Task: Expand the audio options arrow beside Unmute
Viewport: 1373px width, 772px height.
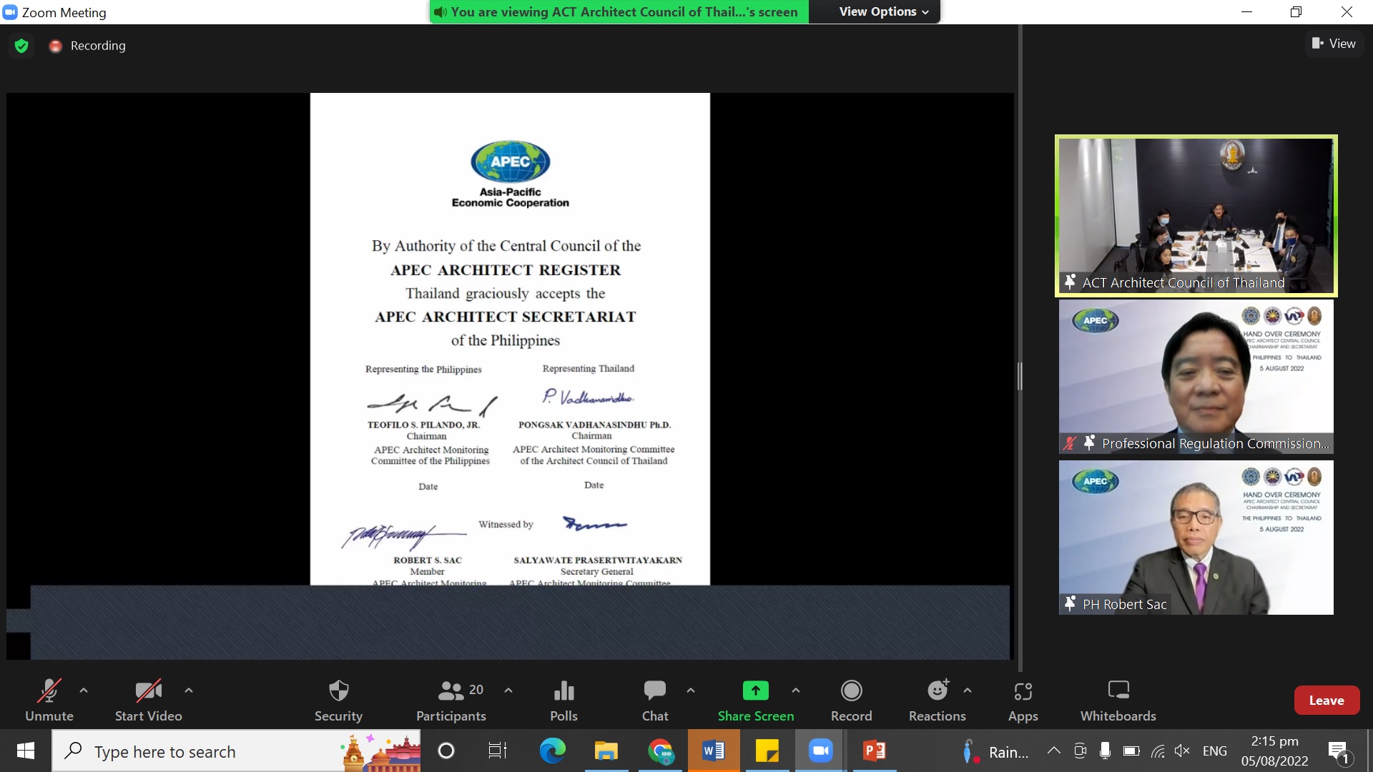Action: point(84,691)
